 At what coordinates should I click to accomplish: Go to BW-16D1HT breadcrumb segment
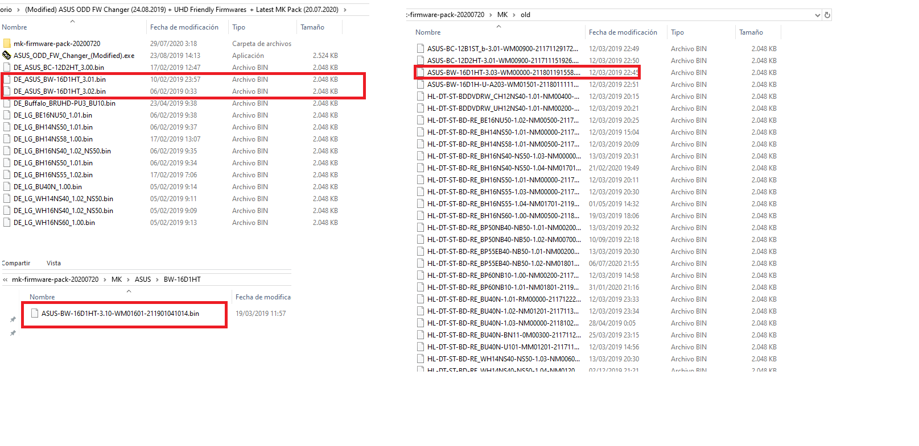tap(182, 280)
